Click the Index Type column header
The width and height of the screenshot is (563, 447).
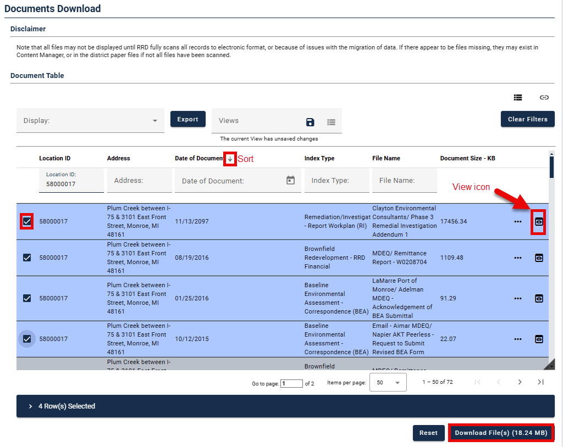point(319,158)
